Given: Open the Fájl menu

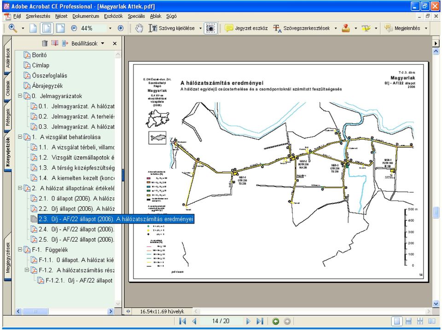Looking at the screenshot, I should (x=17, y=16).
